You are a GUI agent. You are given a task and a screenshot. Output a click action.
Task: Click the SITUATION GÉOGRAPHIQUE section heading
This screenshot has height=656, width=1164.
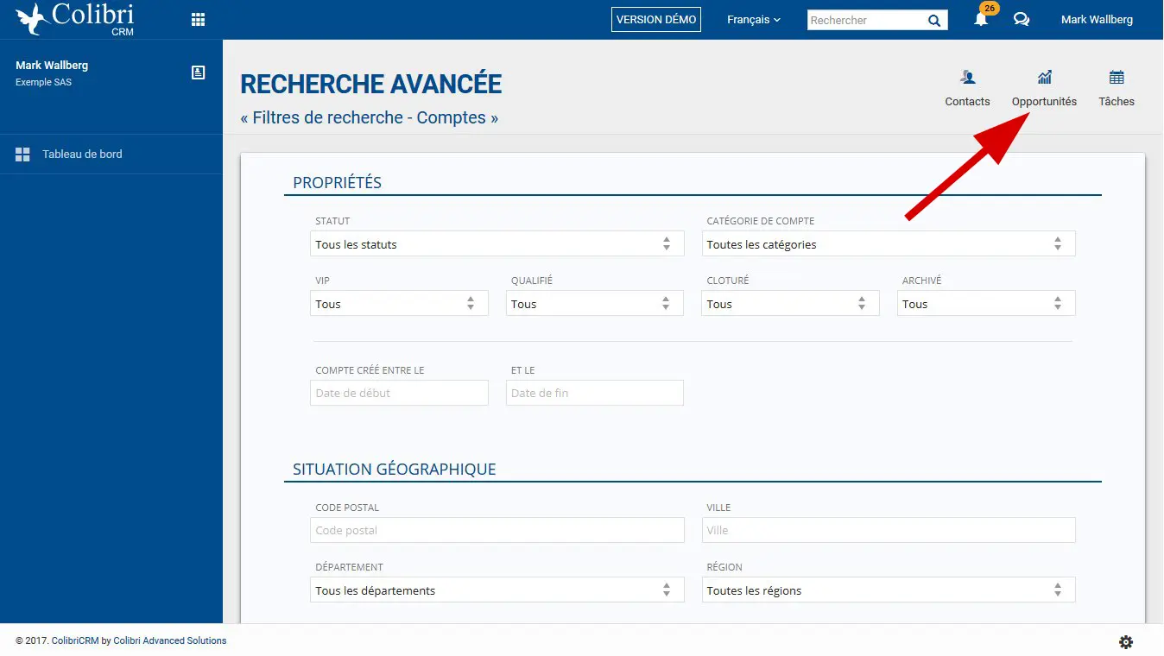(395, 470)
